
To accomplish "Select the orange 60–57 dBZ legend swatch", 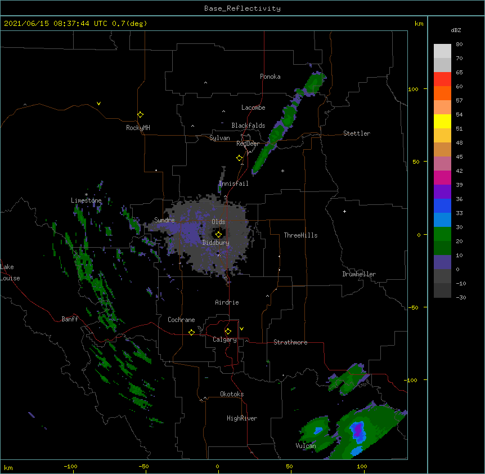I will click(442, 93).
